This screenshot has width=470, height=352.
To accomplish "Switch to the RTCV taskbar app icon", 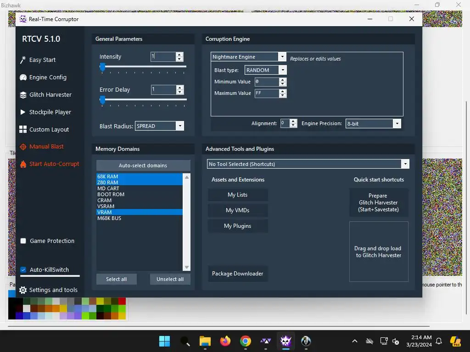I will [x=285, y=341].
